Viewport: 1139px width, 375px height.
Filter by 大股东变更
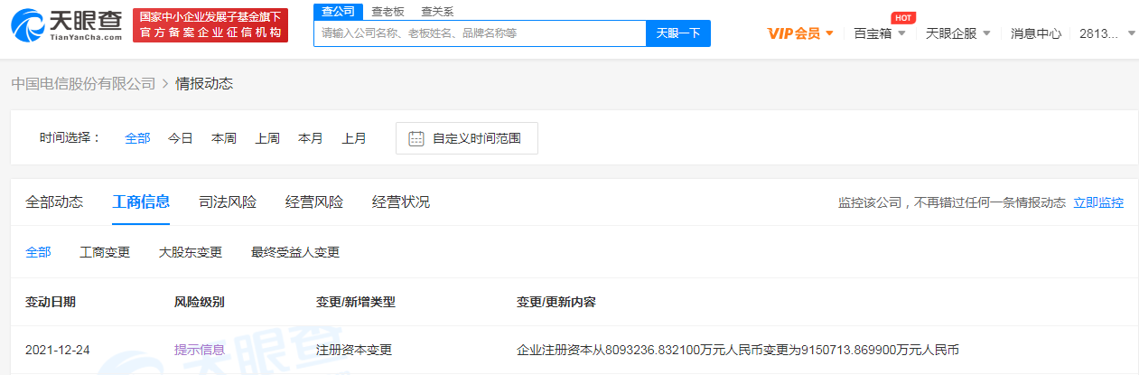pos(191,252)
